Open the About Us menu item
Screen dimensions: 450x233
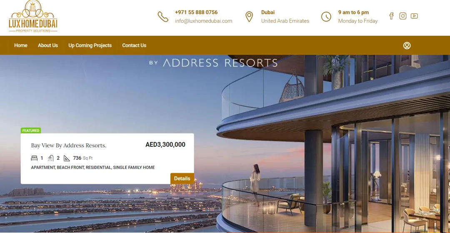click(x=47, y=45)
